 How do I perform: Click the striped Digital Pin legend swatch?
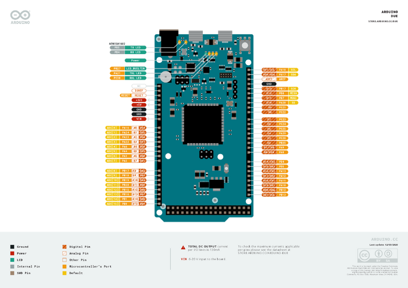[x=65, y=247]
